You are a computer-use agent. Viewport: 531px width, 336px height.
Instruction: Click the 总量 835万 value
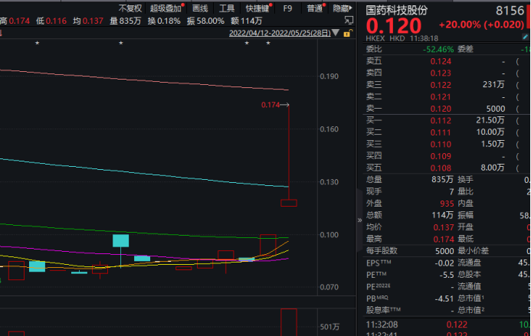442,179
